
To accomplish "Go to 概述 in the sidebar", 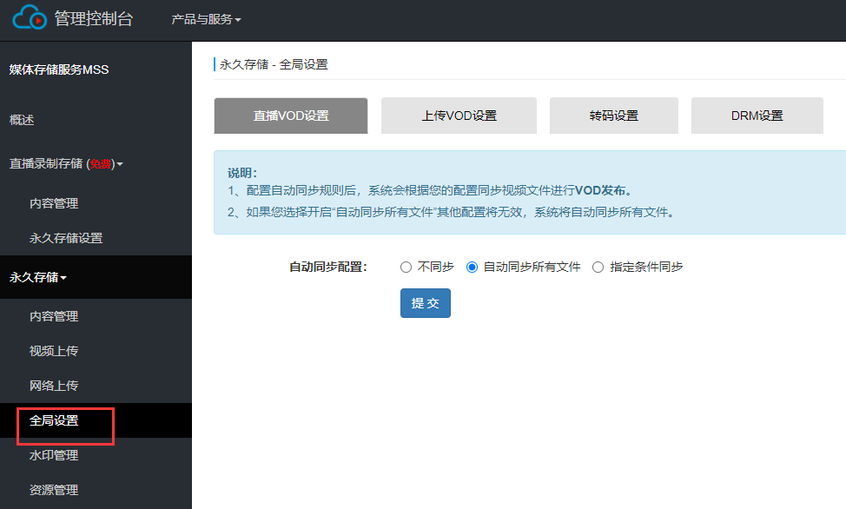I will pos(22,120).
